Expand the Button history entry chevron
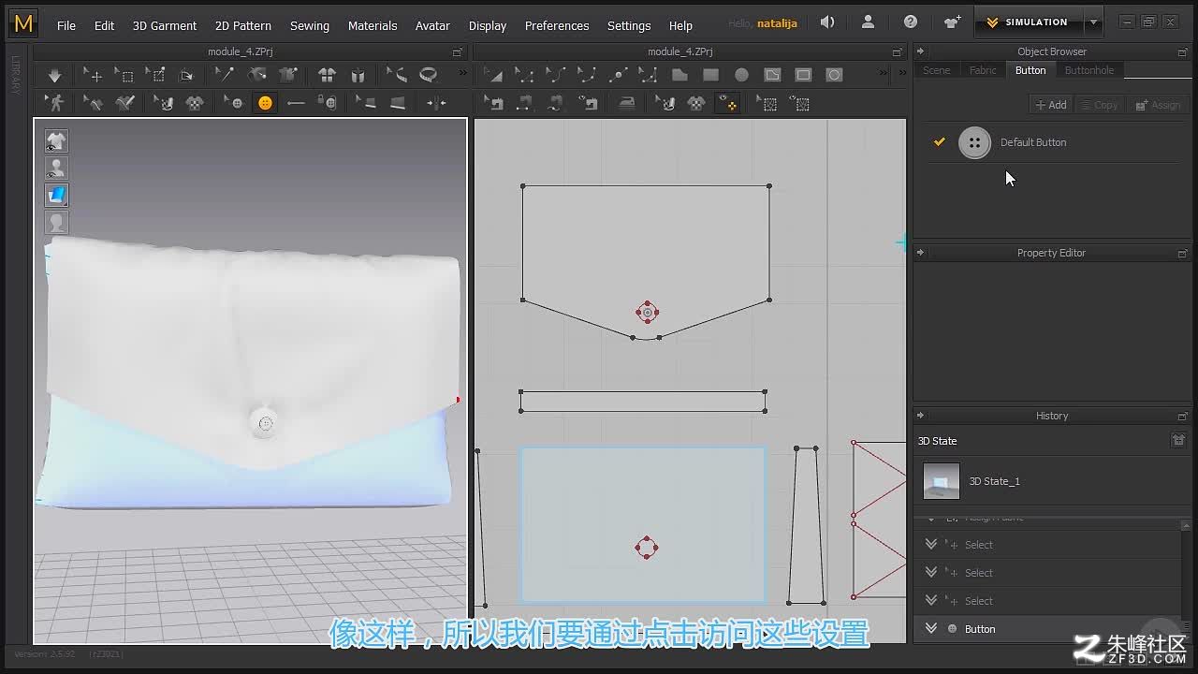The image size is (1198, 674). 930,628
